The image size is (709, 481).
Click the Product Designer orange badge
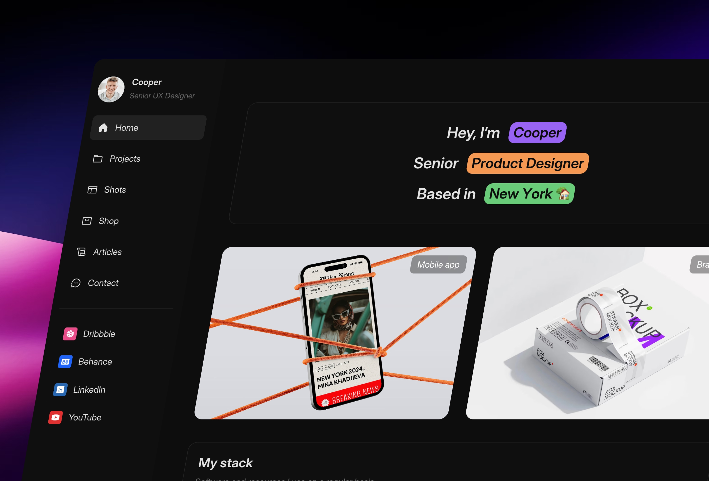coord(528,163)
